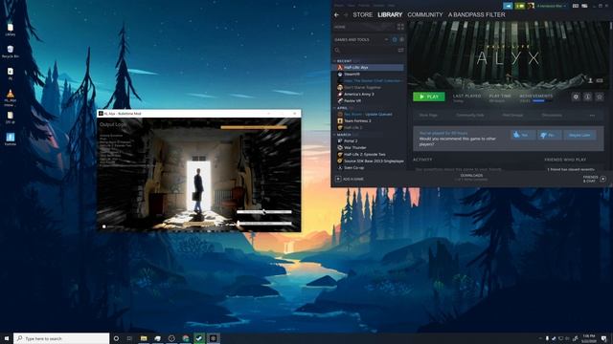This screenshot has height=344, width=613.
Task: Open File Explorer from the taskbar
Action: point(144,338)
